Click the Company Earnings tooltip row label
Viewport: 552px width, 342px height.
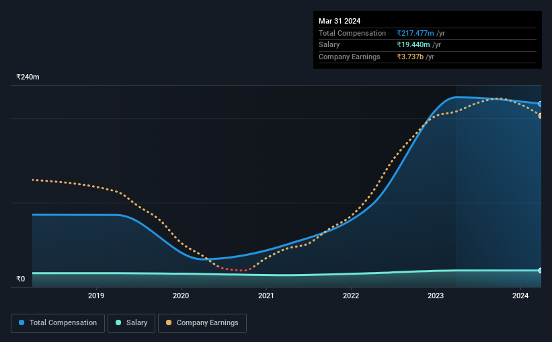coord(349,57)
